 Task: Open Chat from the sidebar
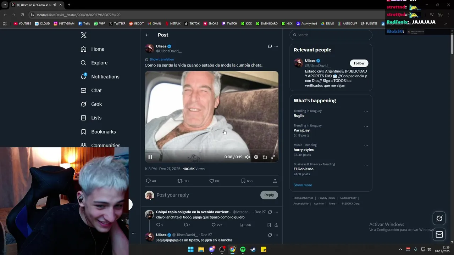[91, 90]
